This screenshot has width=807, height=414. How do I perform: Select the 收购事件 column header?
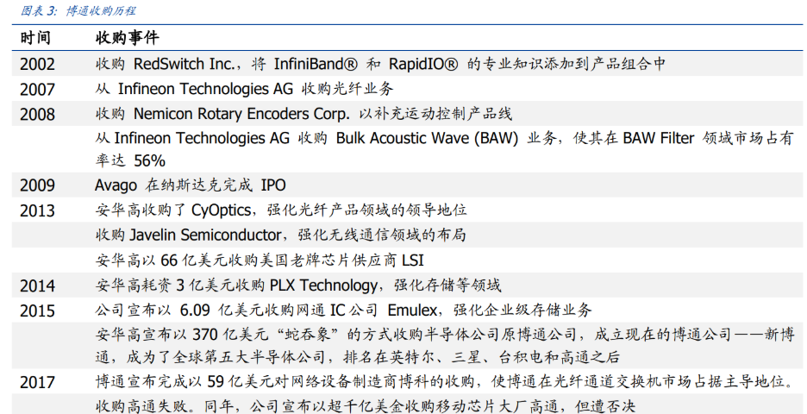[127, 38]
